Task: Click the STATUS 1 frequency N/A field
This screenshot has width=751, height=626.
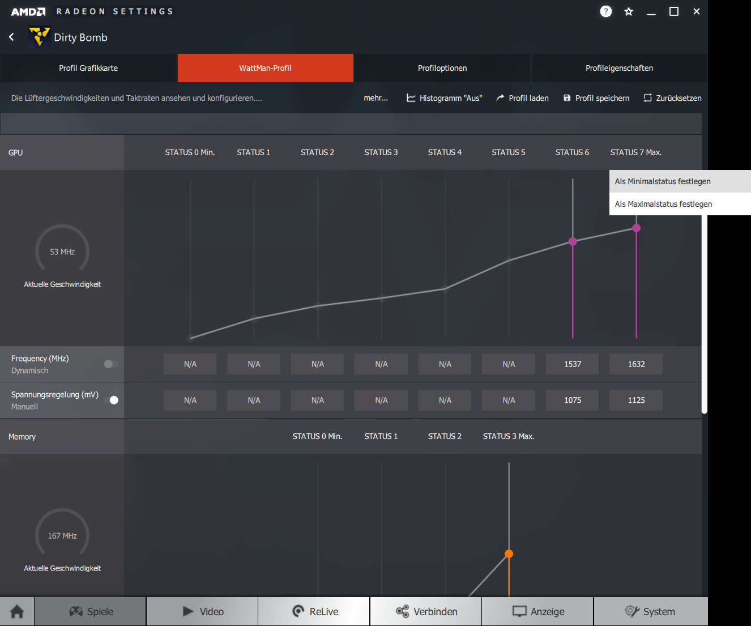Action: click(x=254, y=364)
